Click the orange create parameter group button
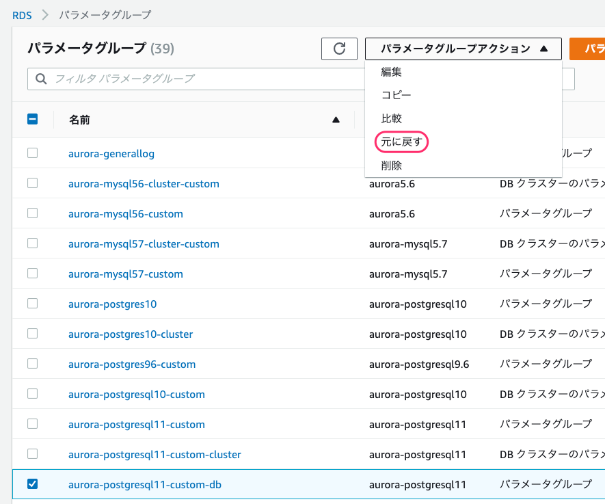Screen dimensions: 605x504 (587, 49)
